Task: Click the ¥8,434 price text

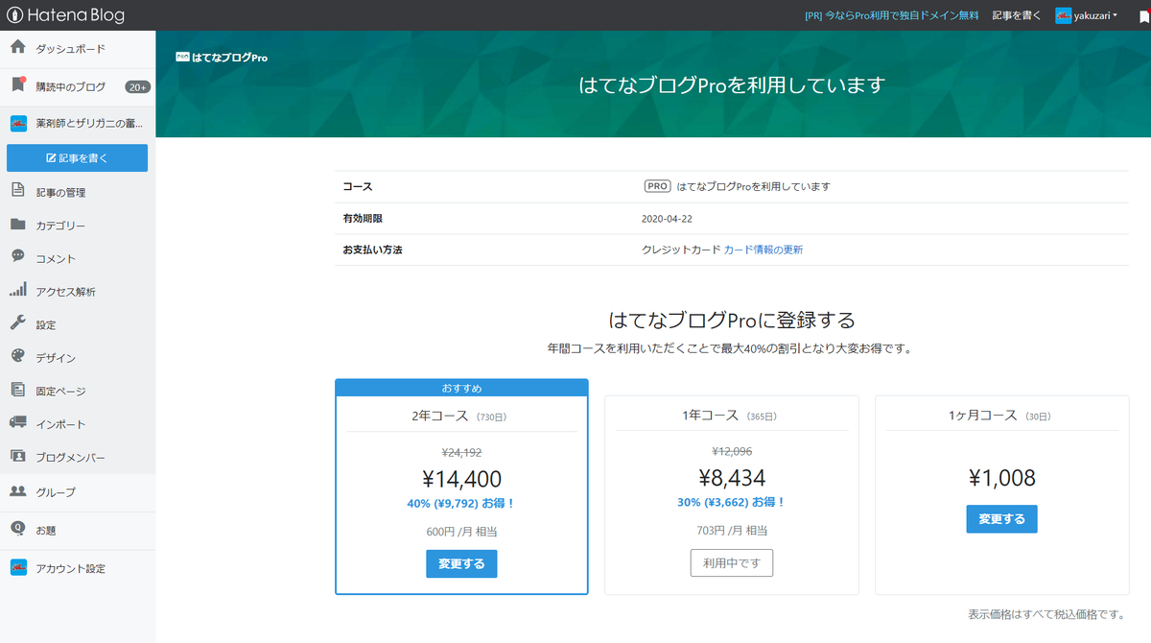Action: 732,478
